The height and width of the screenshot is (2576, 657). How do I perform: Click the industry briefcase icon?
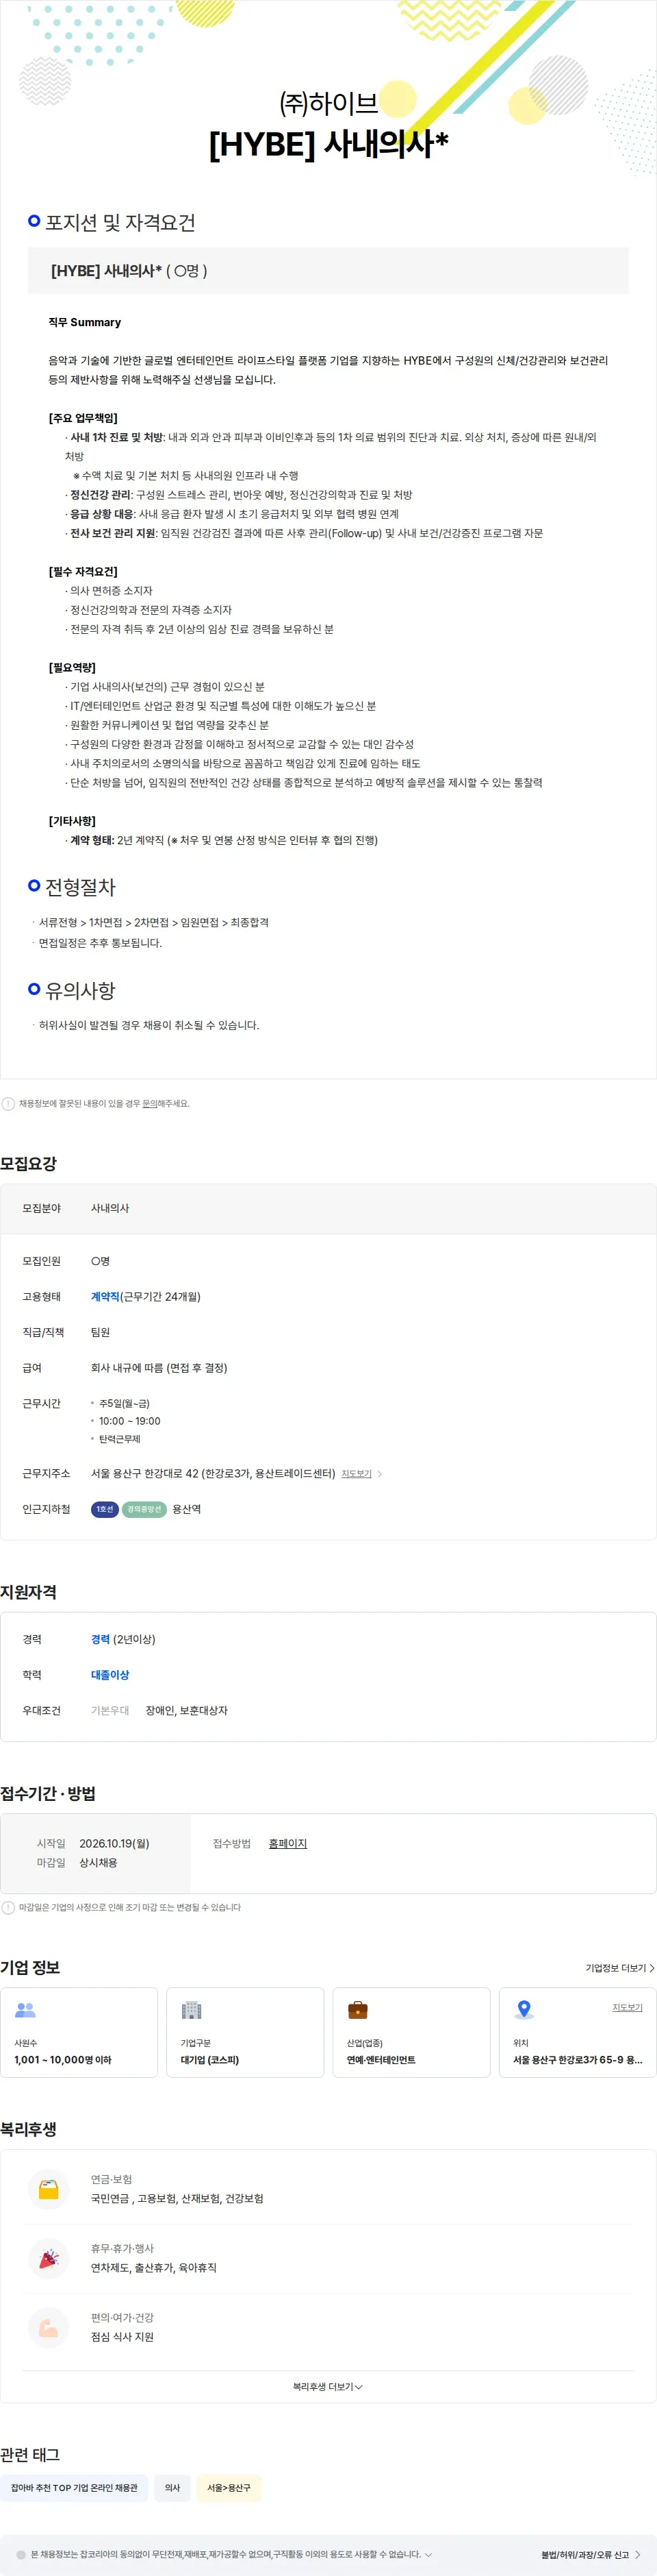click(357, 2009)
